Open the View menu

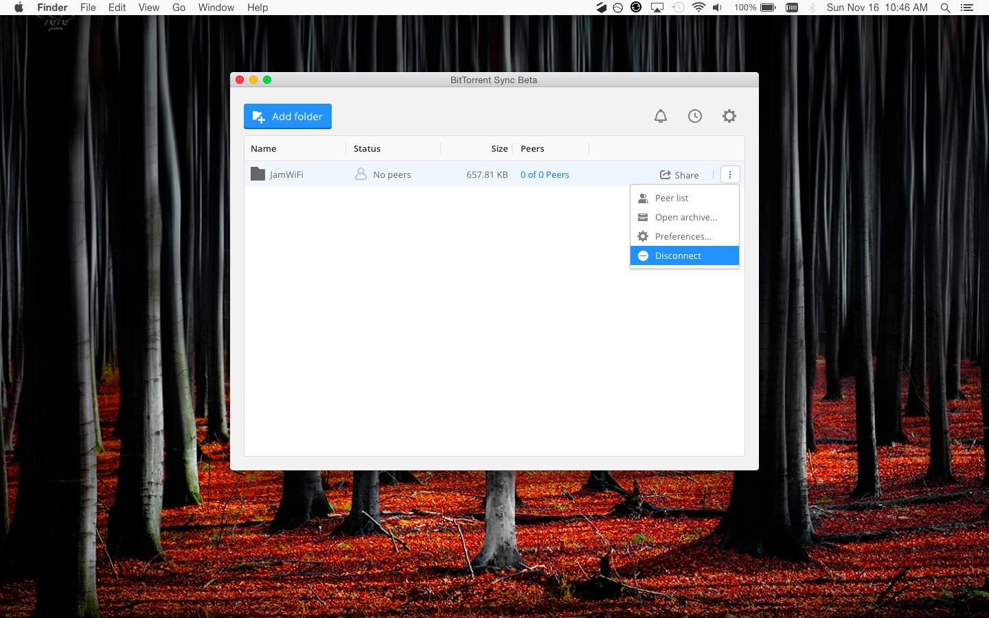point(148,8)
